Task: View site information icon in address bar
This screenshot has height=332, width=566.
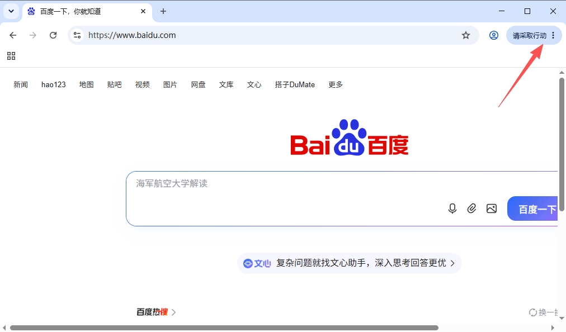Action: tap(77, 35)
